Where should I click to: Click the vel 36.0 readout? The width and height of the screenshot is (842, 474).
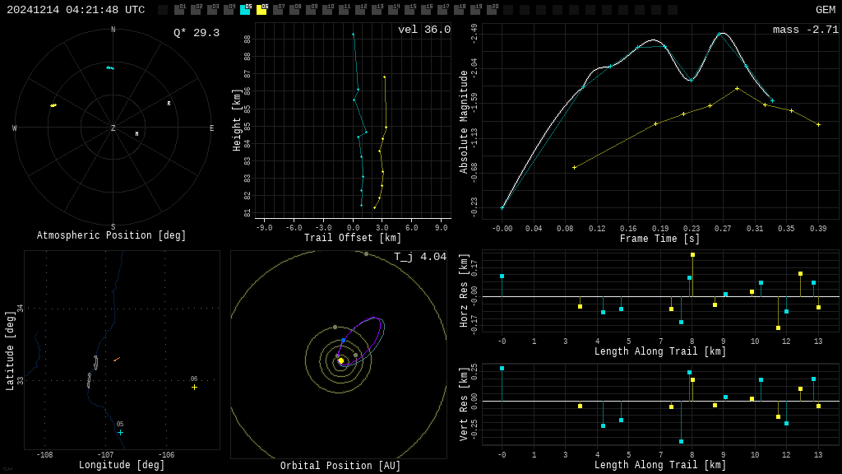point(423,30)
